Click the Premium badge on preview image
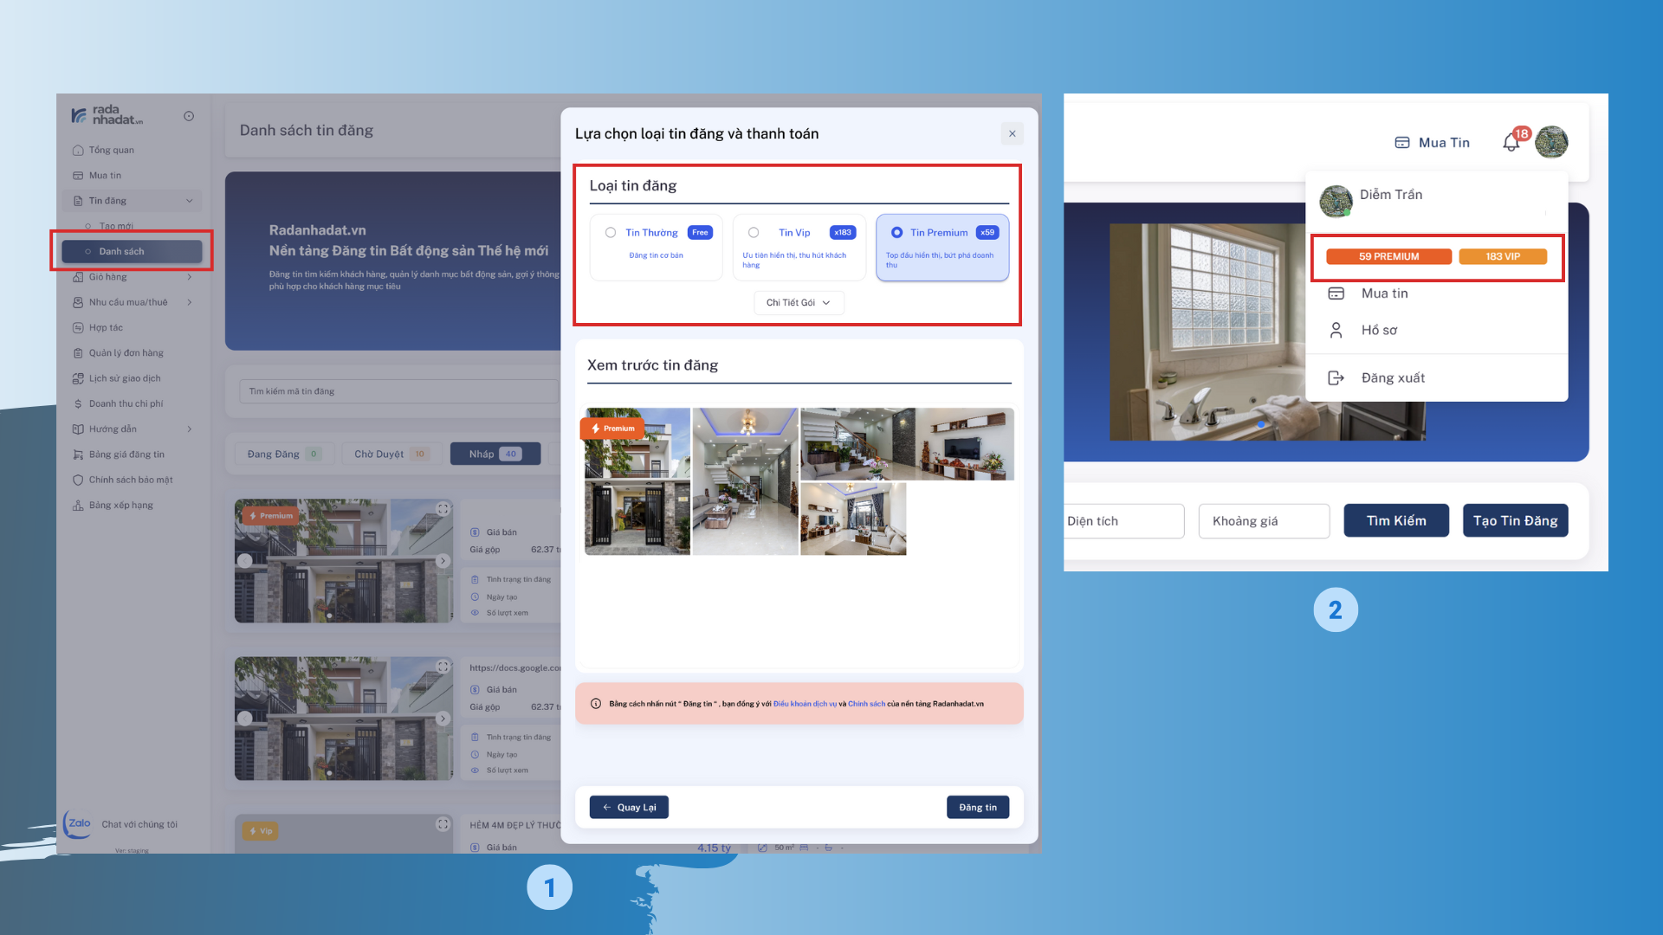Screen dimensions: 1663x935 612,429
